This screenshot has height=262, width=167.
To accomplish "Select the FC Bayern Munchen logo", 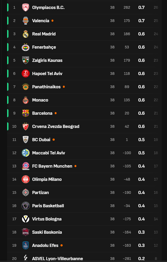I will pyautogui.click(x=25, y=166).
